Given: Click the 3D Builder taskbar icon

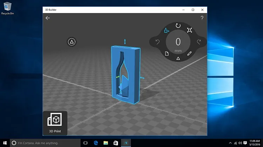Looking at the screenshot, I should coord(126,143).
